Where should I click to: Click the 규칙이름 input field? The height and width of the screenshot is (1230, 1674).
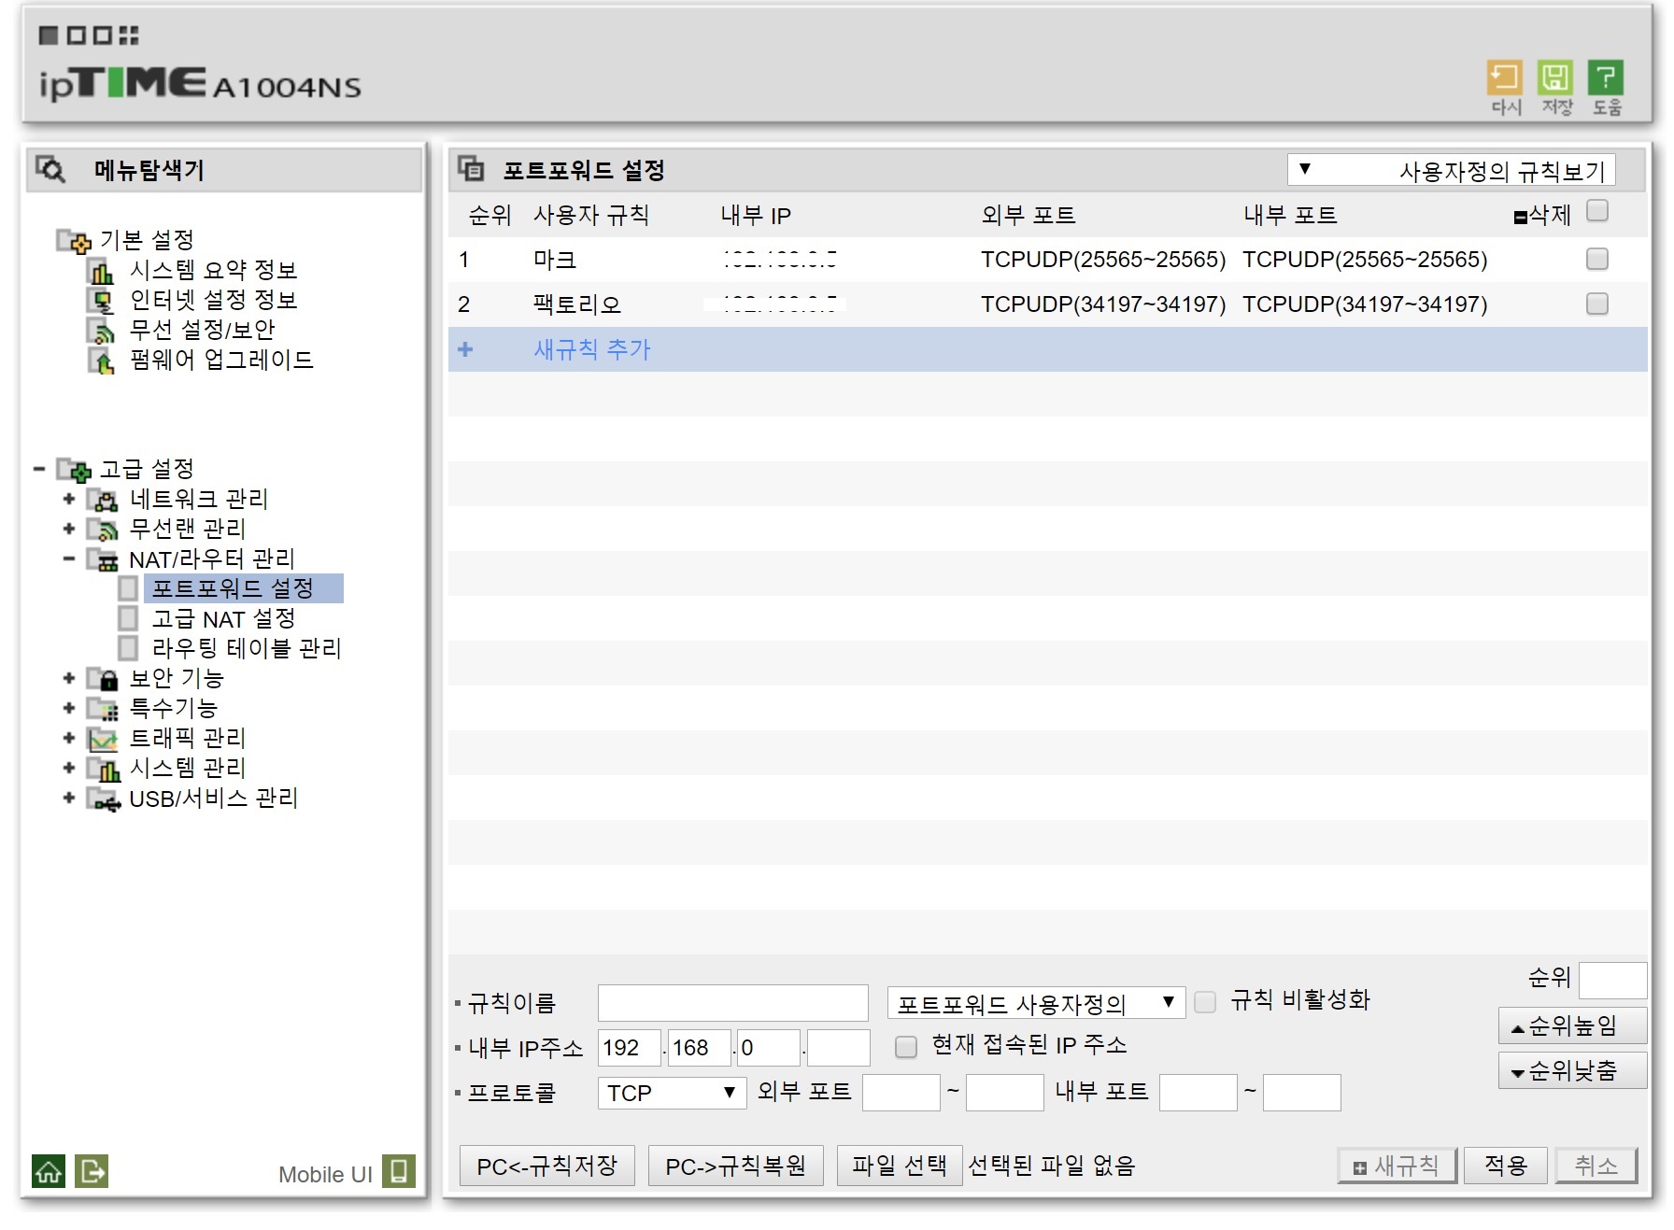tap(733, 1003)
